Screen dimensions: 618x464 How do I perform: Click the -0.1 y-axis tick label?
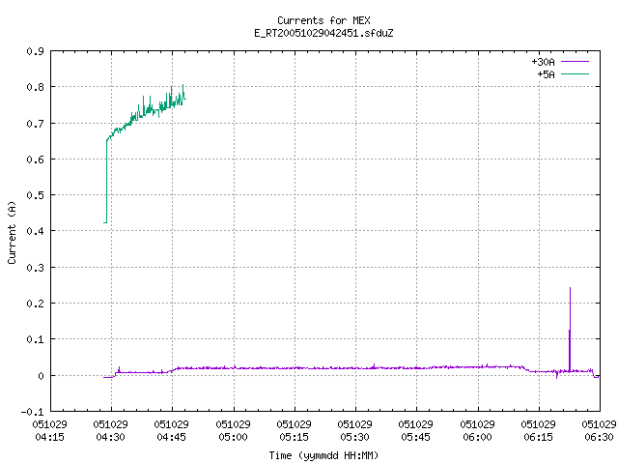(32, 412)
